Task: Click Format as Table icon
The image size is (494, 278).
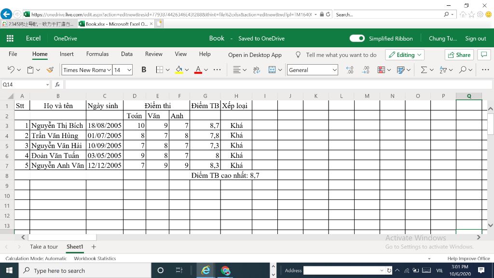Action: pyautogui.click(x=401, y=69)
